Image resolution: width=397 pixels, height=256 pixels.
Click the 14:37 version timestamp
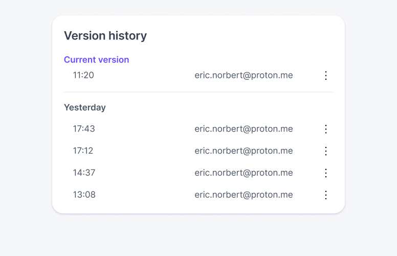[x=84, y=173]
